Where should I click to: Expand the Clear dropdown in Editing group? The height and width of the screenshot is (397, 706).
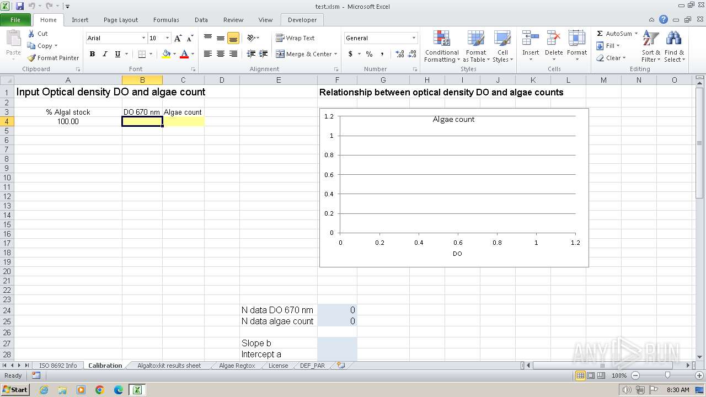[624, 58]
